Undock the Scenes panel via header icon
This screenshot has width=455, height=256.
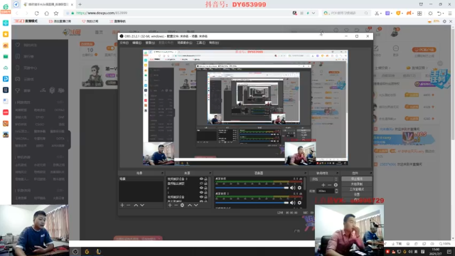162,173
